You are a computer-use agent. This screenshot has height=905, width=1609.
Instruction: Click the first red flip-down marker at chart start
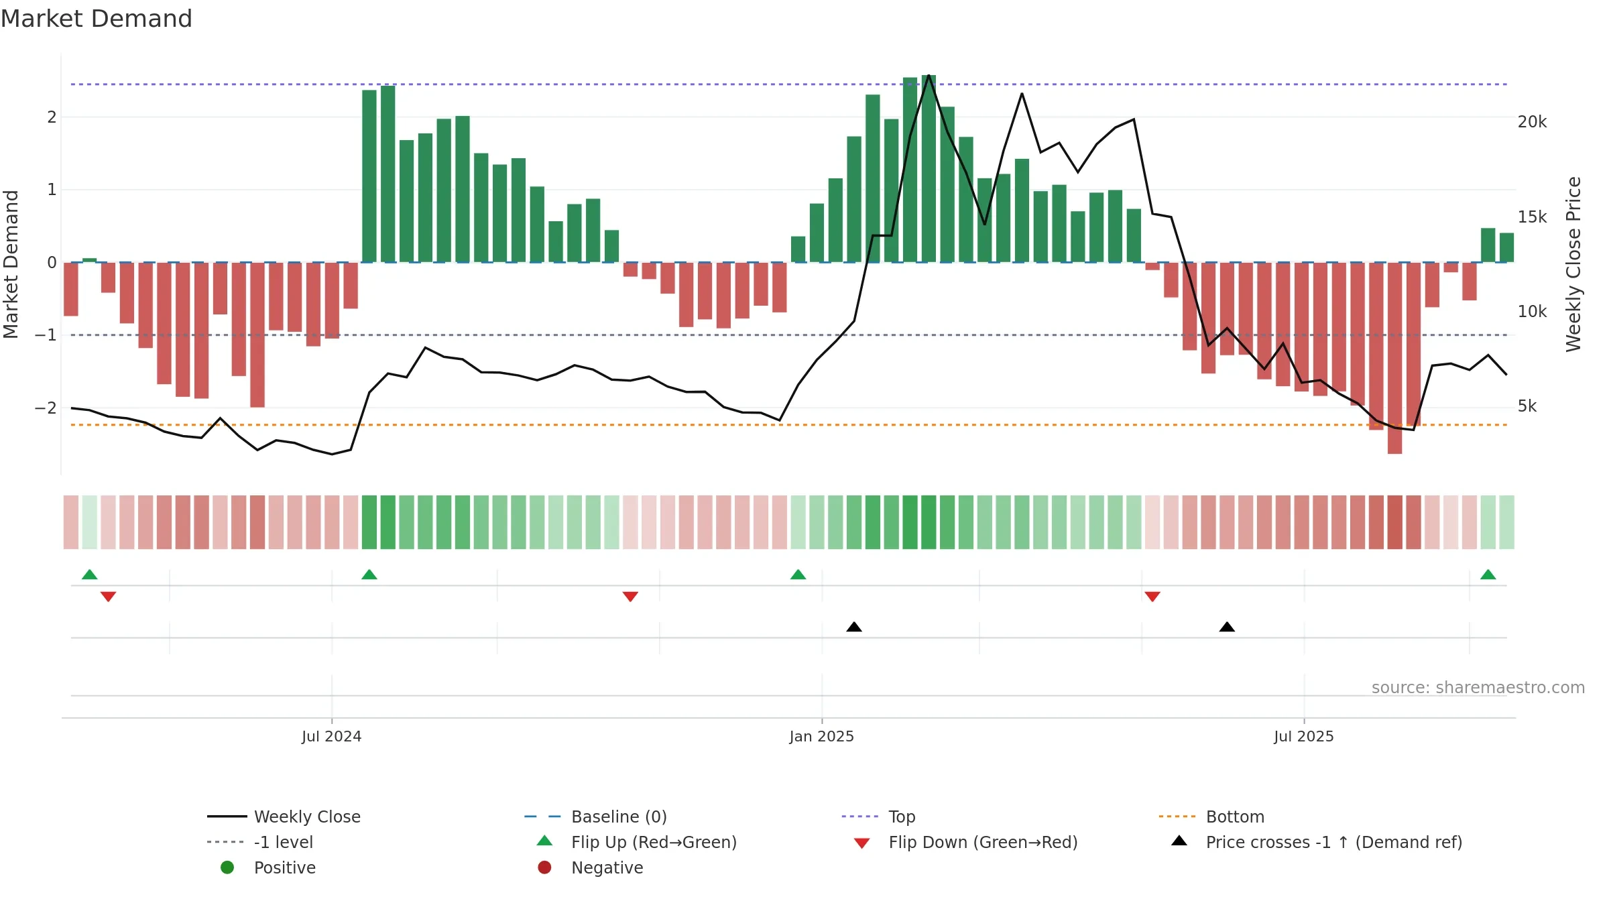pos(108,597)
